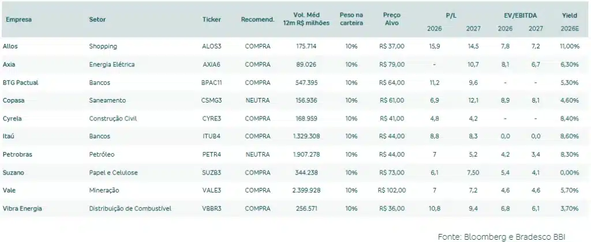The image size is (591, 242).
Task: Click the Empresa column header
Action: pos(18,19)
